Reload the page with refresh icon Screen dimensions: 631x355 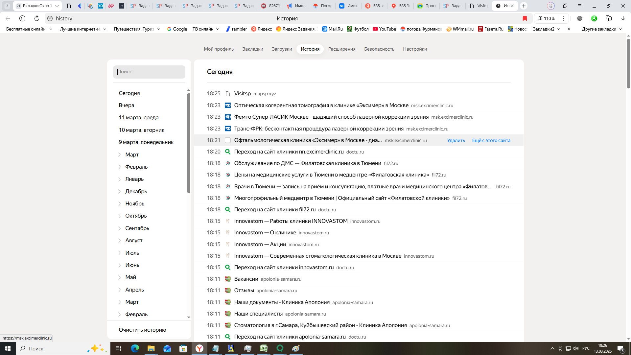click(x=37, y=18)
